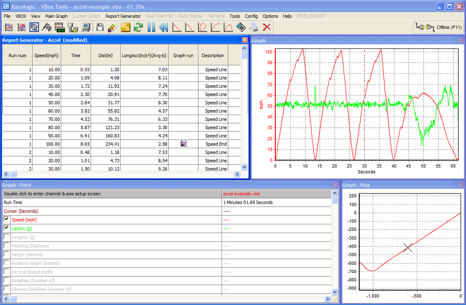466x305 pixels.
Task: Enable the Satellites (Number of) checkbox
Action: [x=6, y=280]
